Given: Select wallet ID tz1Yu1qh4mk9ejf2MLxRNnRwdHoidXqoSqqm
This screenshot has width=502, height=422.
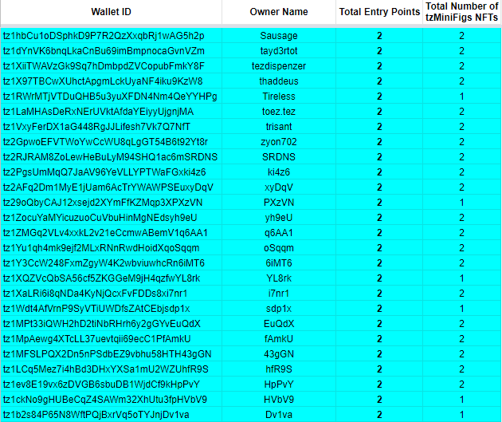Looking at the screenshot, I should tap(111, 248).
